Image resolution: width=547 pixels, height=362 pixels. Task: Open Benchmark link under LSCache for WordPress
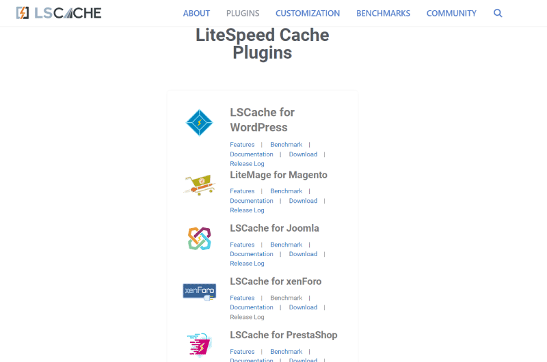(x=286, y=145)
